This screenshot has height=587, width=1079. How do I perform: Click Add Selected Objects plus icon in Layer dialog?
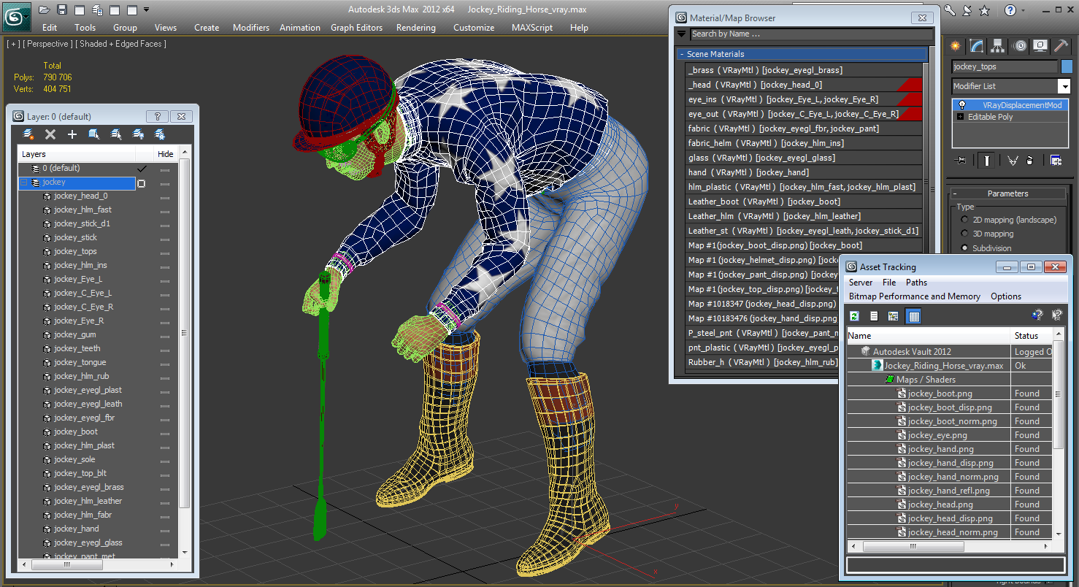click(72, 134)
